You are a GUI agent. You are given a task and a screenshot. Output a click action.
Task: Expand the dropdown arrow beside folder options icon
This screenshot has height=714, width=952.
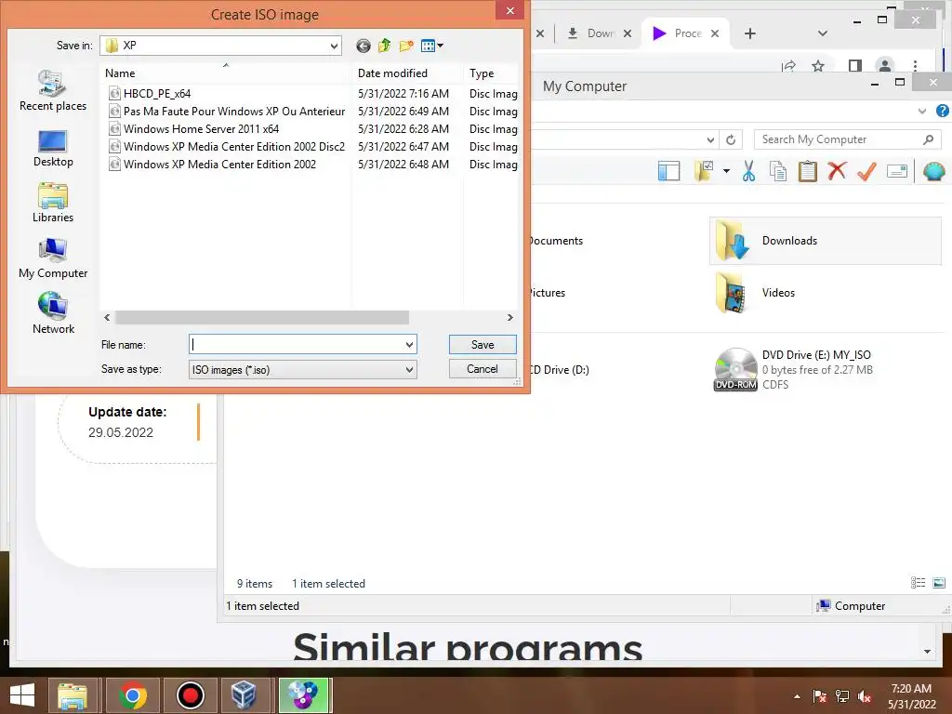(x=726, y=171)
